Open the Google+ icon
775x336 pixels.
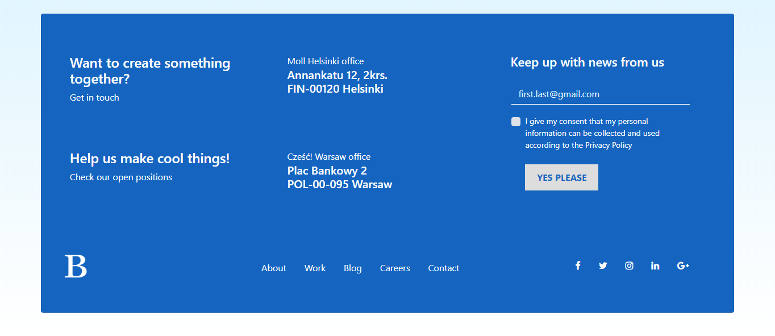683,265
